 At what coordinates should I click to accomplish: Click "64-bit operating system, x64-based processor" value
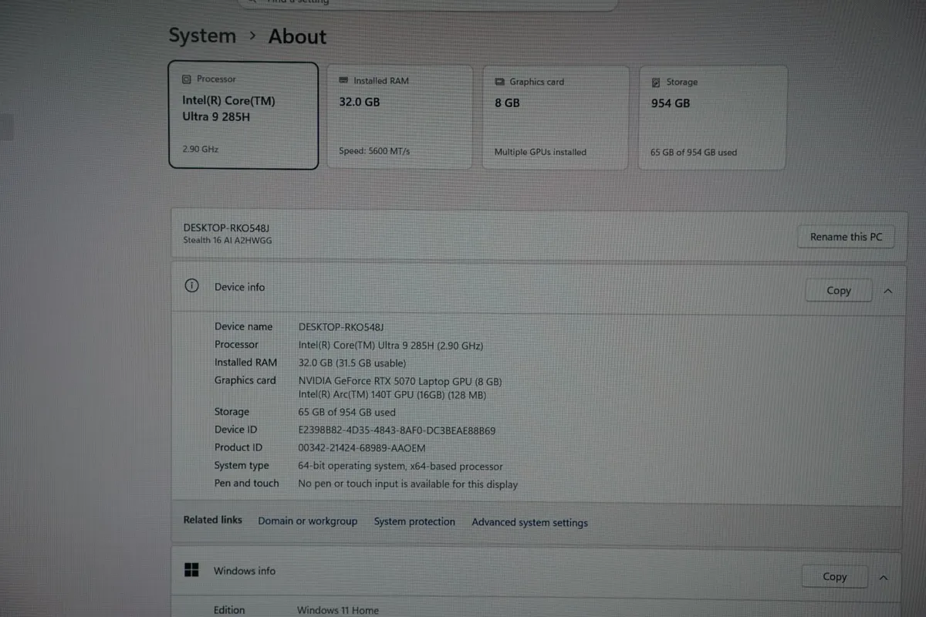click(400, 466)
